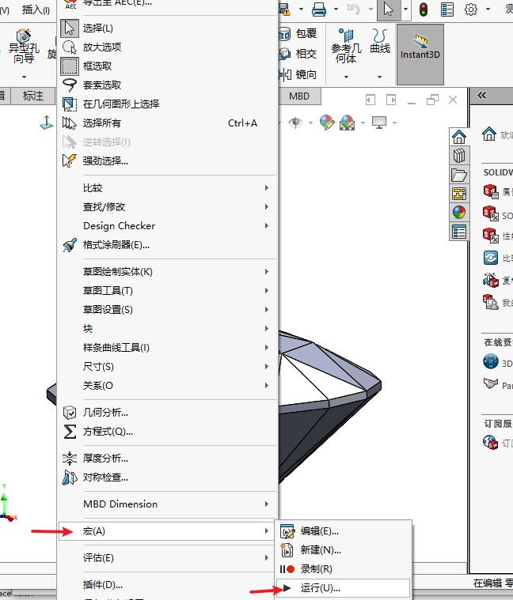The width and height of the screenshot is (513, 600).
Task: Click 运行(U) run macro
Action: click(x=343, y=588)
